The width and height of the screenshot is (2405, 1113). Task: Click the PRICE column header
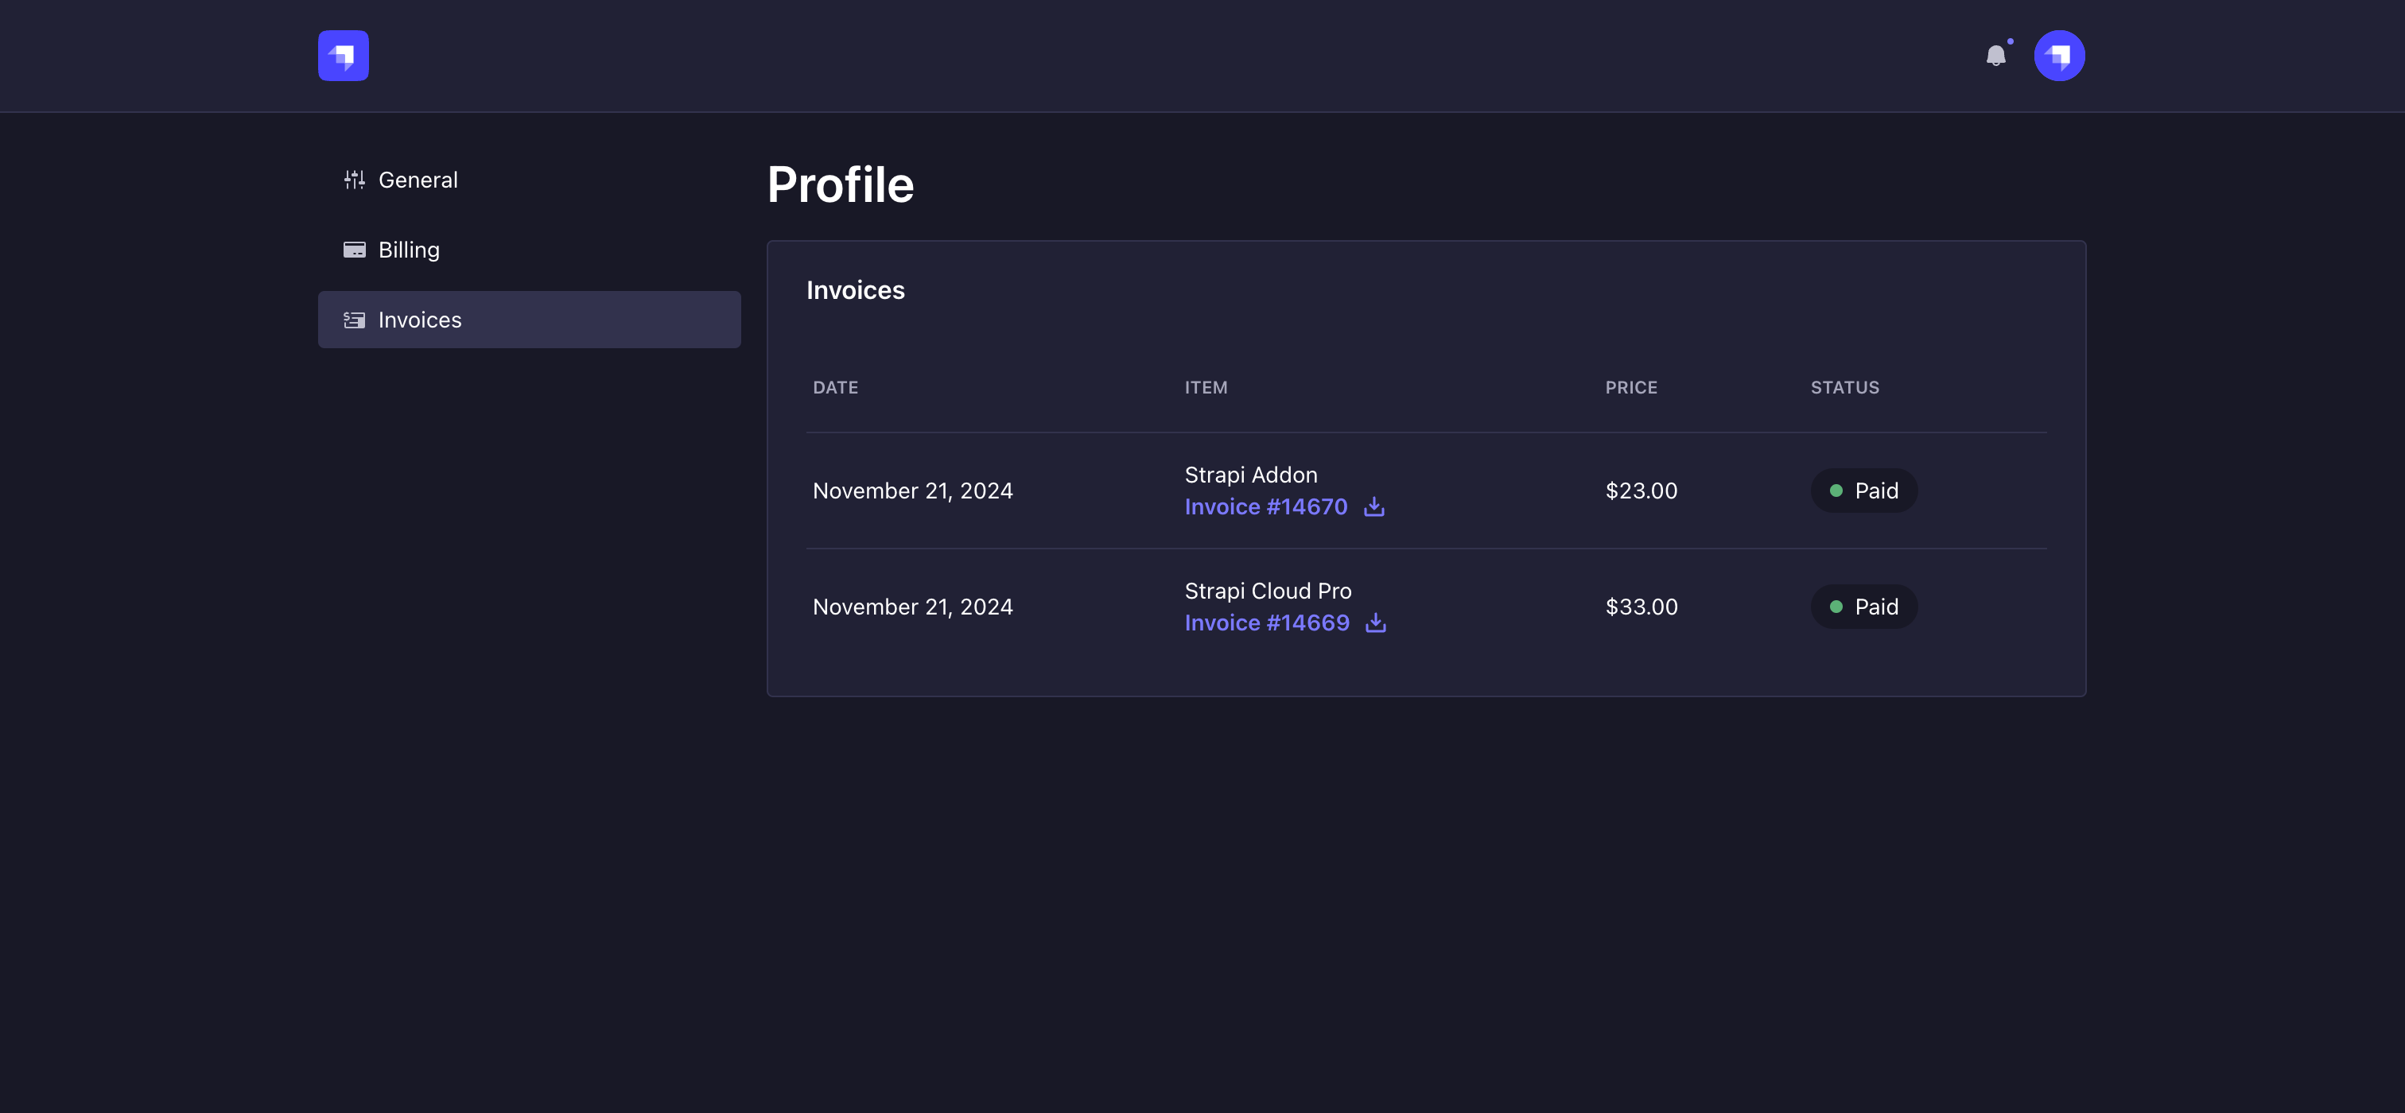1631,387
